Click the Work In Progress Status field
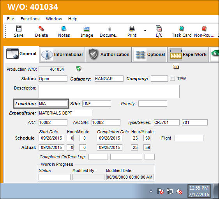219x199 pixels. click(x=55, y=177)
